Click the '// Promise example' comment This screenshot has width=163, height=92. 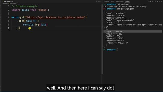coord(24,6)
